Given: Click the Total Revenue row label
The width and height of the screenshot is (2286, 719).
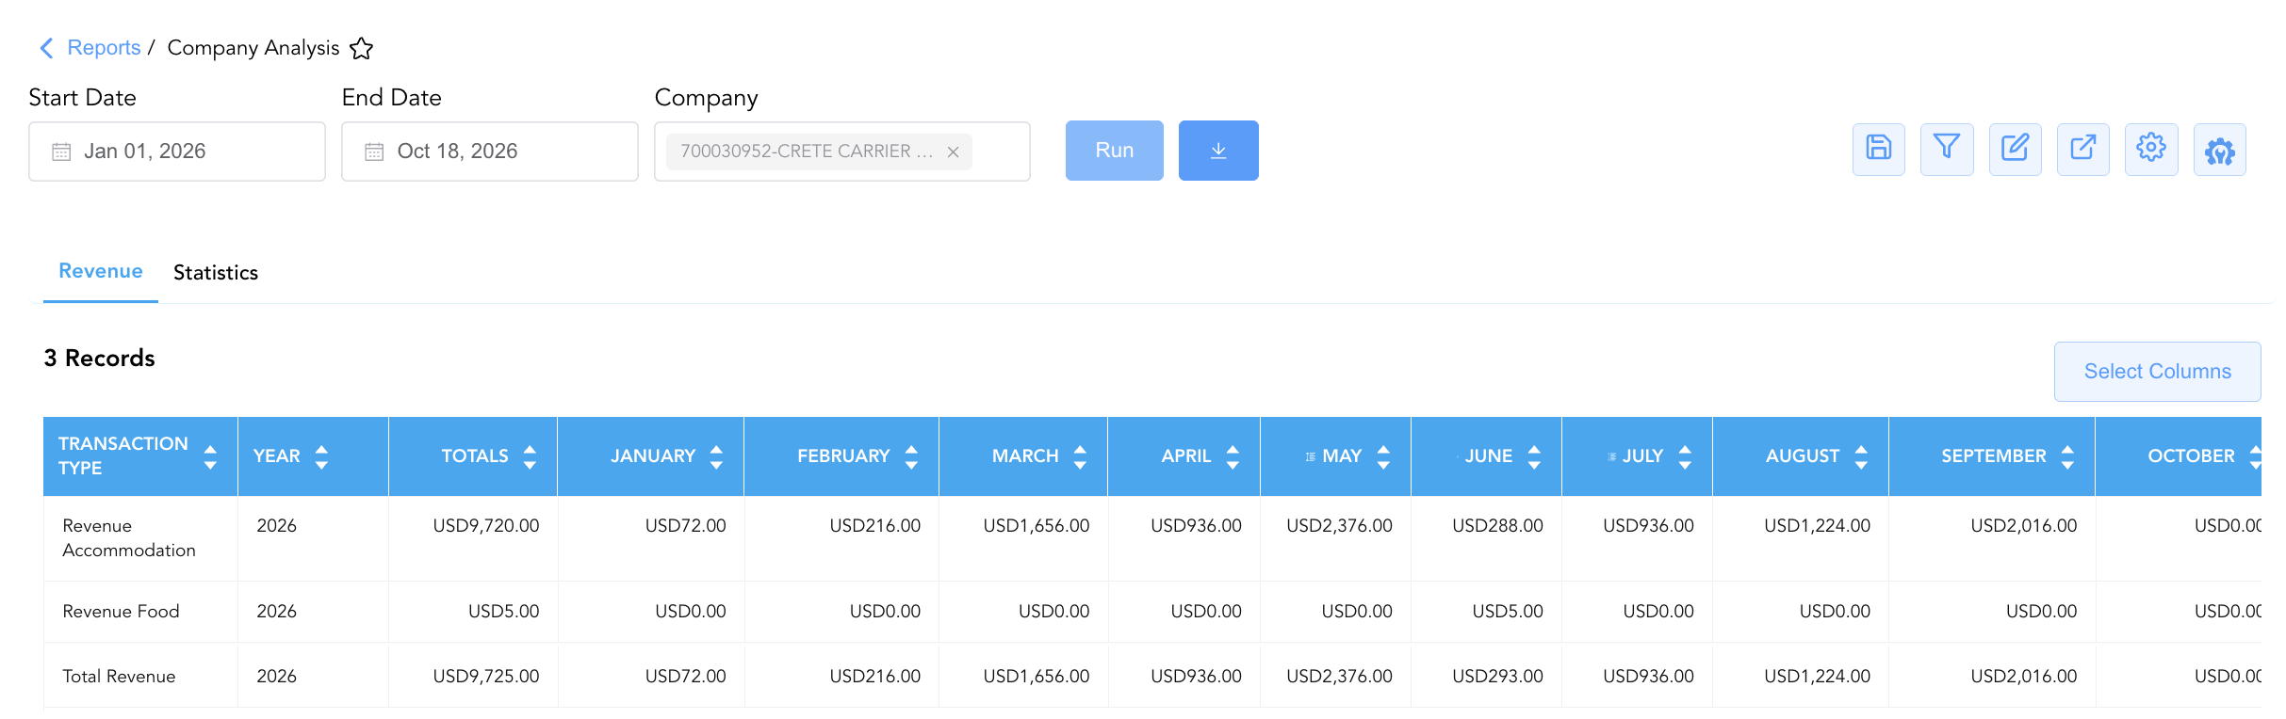Looking at the screenshot, I should [119, 677].
